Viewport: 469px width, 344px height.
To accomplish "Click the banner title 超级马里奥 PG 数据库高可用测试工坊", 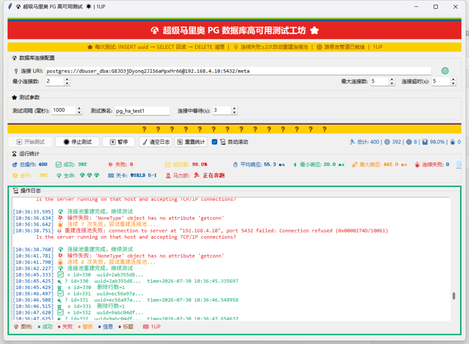I will click(x=234, y=31).
